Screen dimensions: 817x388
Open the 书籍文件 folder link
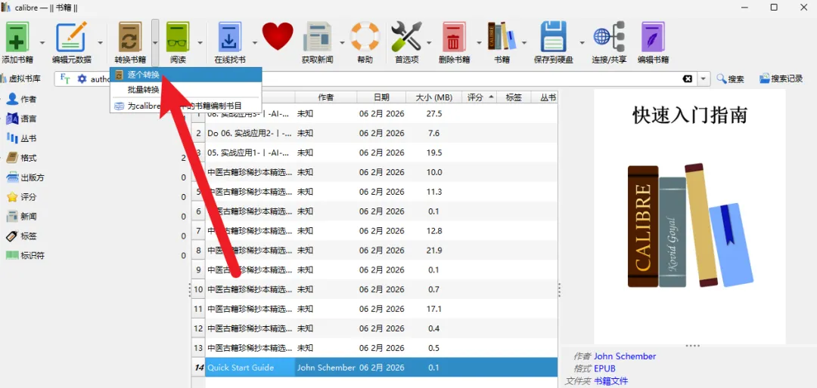coord(610,381)
